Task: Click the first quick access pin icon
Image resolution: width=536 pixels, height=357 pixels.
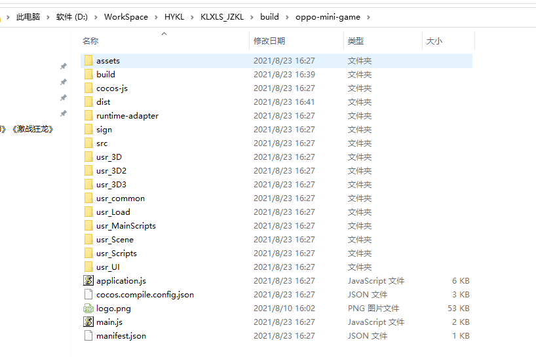Action: 64,66
